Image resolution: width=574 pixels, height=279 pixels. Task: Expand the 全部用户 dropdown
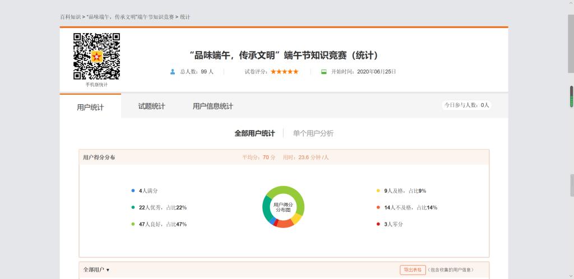[96, 270]
